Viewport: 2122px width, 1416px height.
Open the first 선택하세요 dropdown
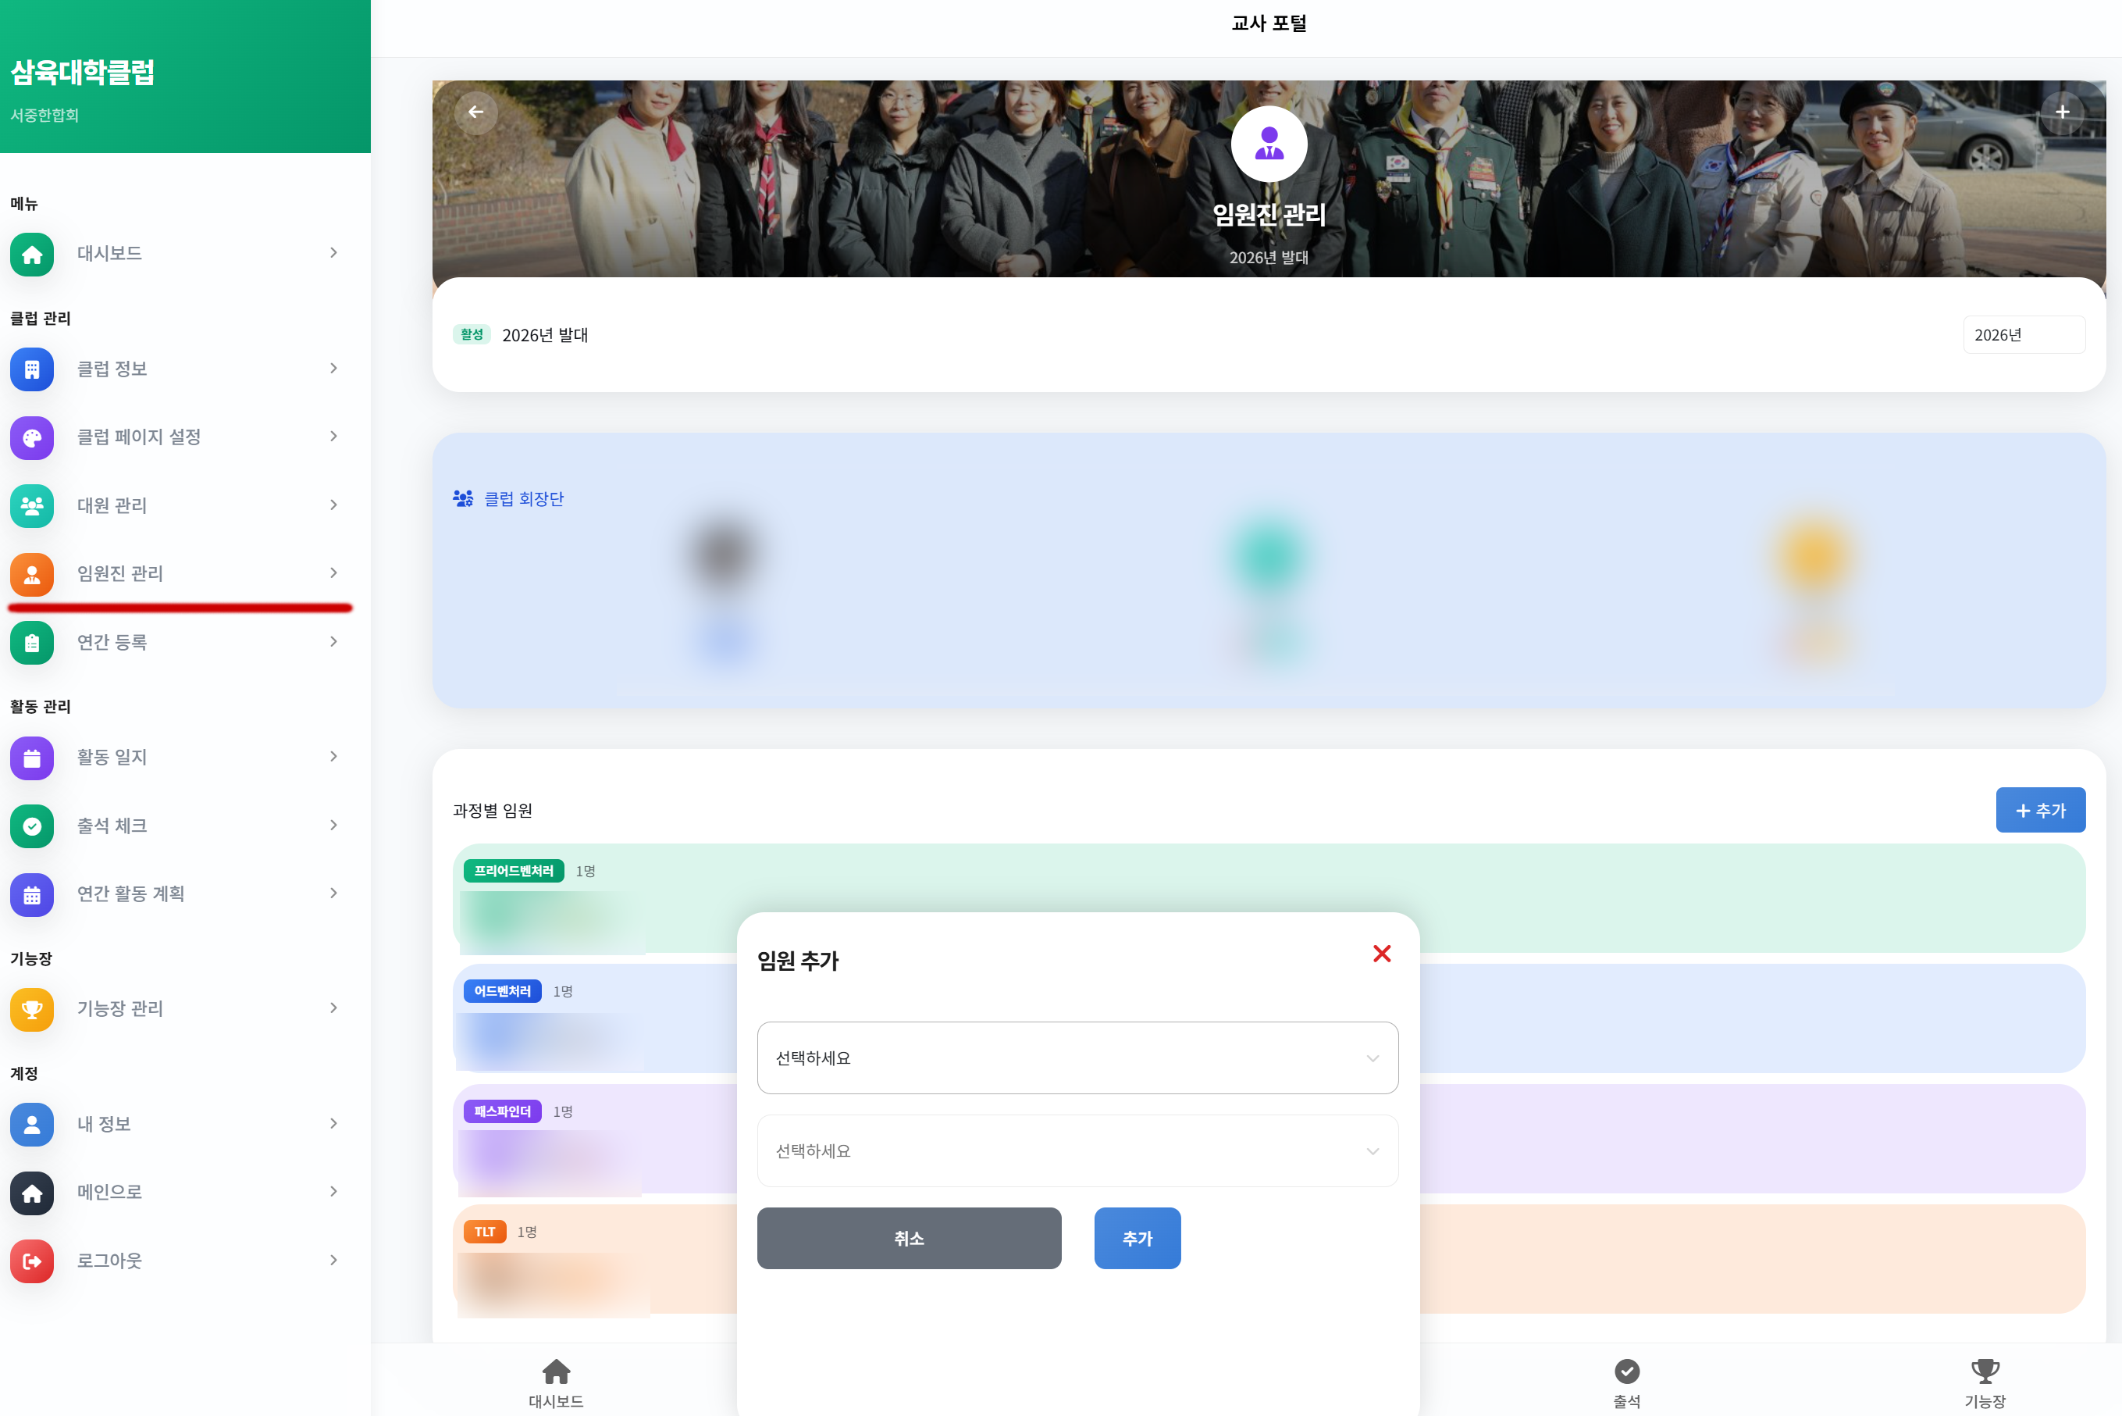[x=1077, y=1058]
